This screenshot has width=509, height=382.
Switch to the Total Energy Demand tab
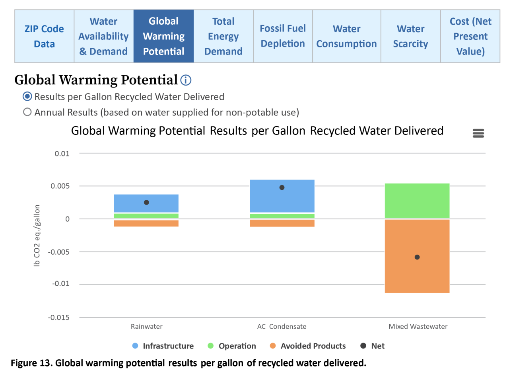click(x=223, y=36)
